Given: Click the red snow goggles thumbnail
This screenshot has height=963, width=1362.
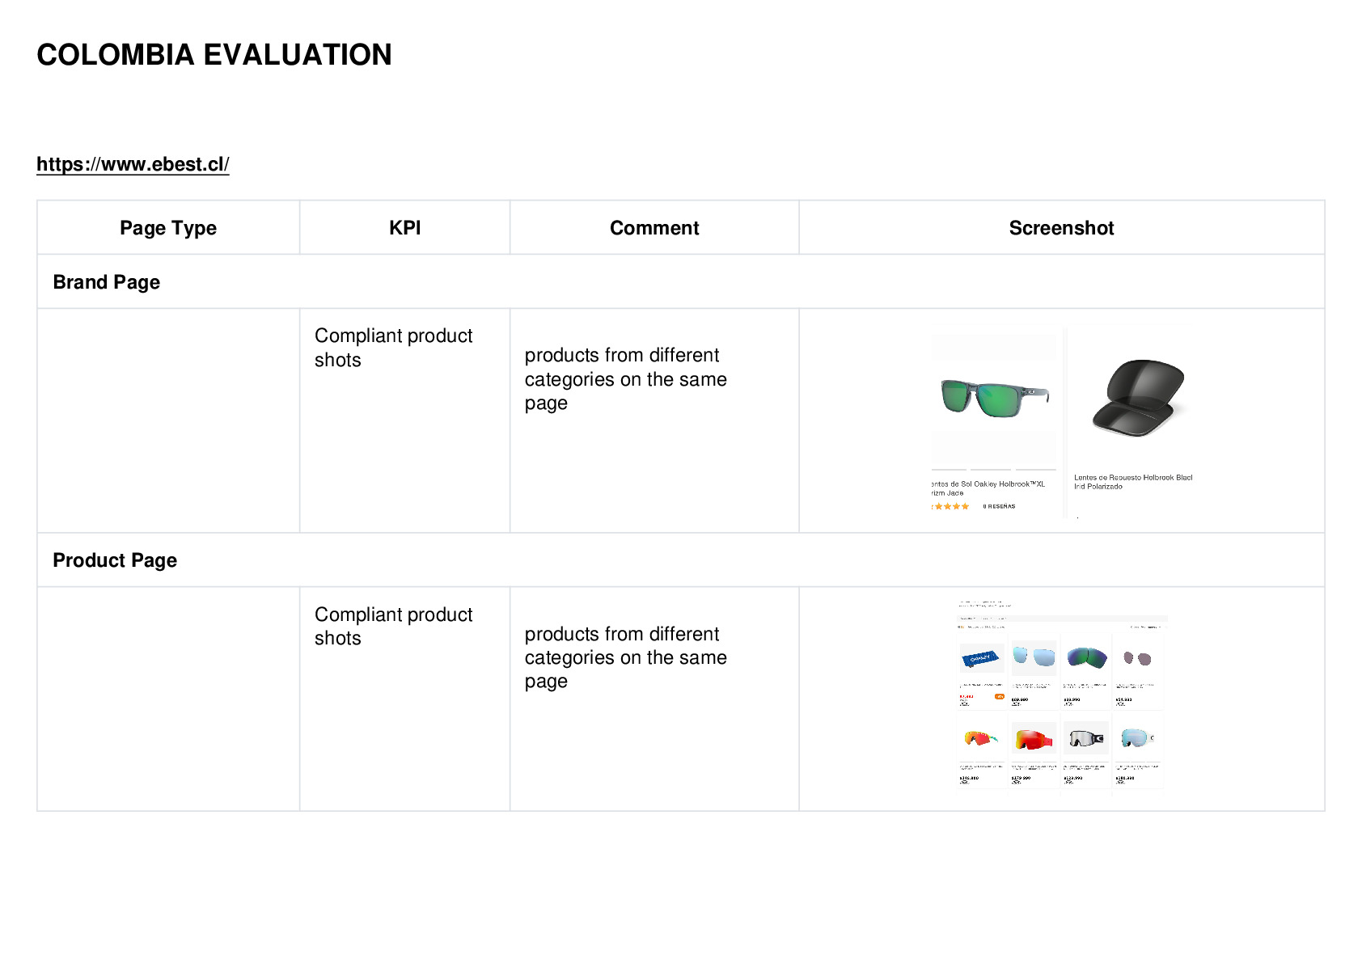Looking at the screenshot, I should pyautogui.click(x=1034, y=738).
